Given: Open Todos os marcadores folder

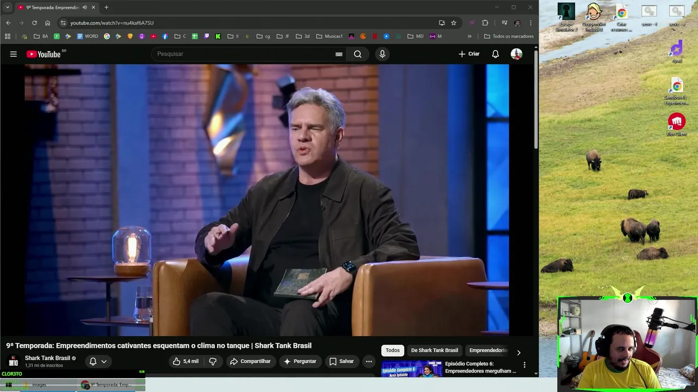Looking at the screenshot, I should point(509,36).
